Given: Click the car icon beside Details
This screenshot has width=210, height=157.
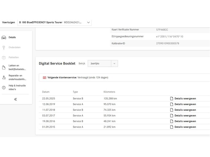Looking at the screenshot, I should (x=4, y=38).
